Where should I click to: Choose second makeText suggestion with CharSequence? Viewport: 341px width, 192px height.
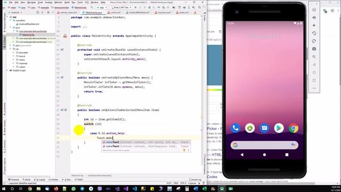pyautogui.click(x=146, y=146)
